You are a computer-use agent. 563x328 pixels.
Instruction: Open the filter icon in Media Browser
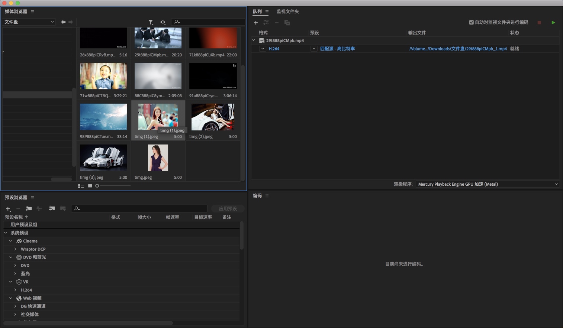[151, 22]
